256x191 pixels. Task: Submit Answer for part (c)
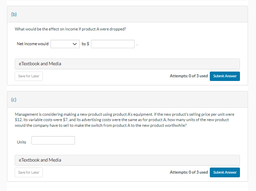[225, 172]
